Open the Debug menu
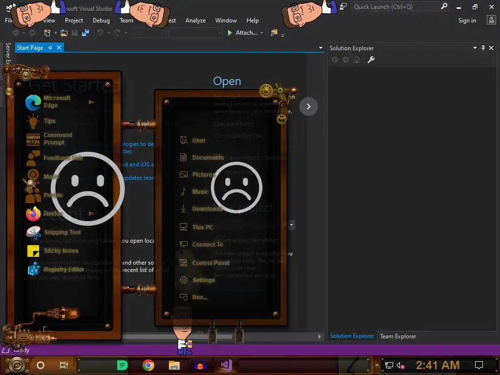Image resolution: width=500 pixels, height=375 pixels. (x=101, y=21)
